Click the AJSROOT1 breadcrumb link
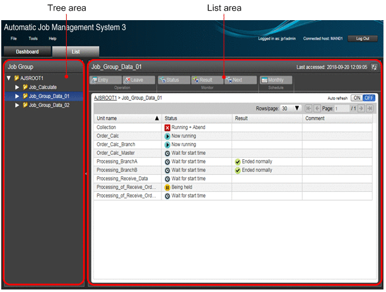386x292 pixels. point(105,98)
